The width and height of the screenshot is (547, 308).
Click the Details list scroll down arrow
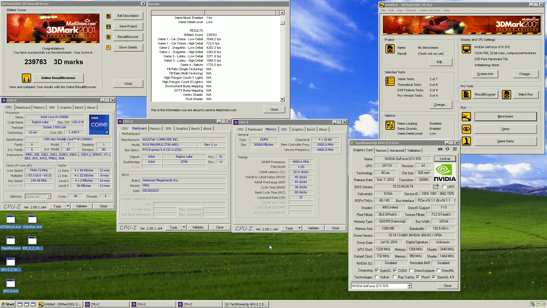[282, 99]
